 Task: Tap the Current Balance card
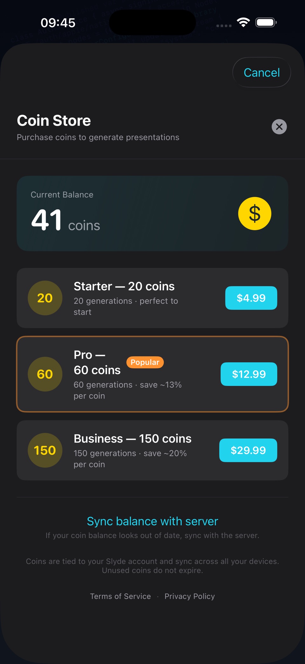152,213
